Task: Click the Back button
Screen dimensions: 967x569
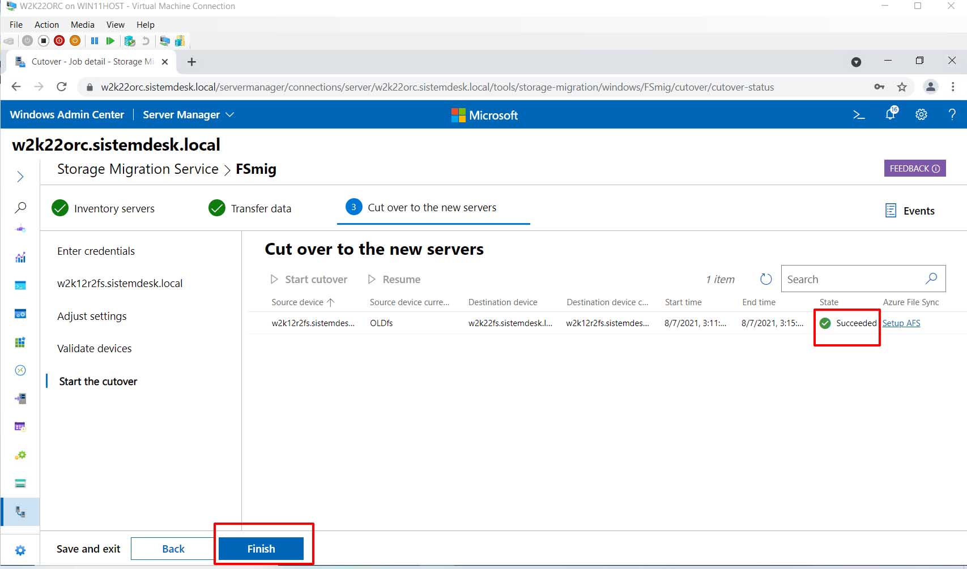Action: click(x=173, y=549)
